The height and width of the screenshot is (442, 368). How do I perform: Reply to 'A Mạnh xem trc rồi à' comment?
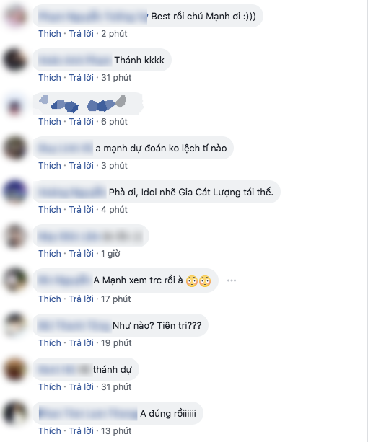(82, 299)
